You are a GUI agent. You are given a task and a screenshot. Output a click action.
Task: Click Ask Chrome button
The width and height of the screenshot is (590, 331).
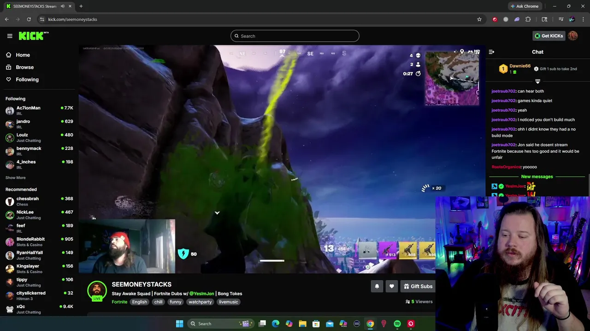pos(524,6)
